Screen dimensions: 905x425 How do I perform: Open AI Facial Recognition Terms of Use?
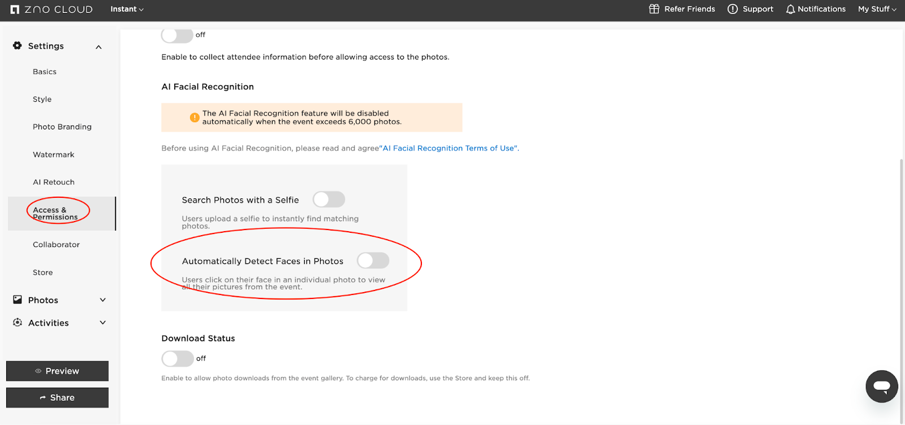click(450, 148)
